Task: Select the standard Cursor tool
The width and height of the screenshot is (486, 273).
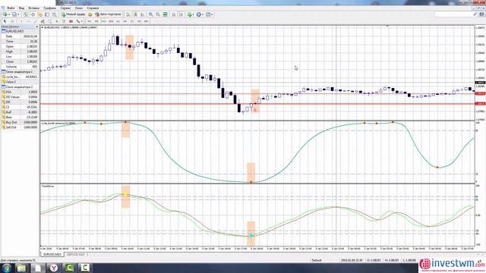Action: [x=5, y=21]
